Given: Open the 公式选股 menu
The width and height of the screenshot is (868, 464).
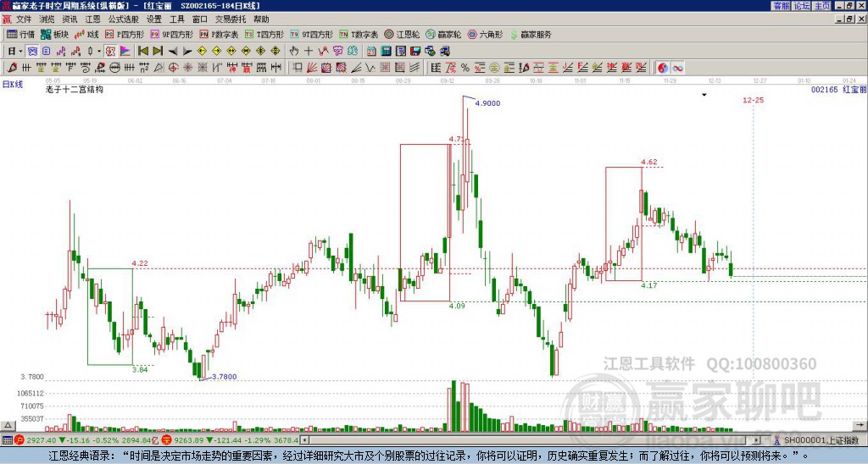Looking at the screenshot, I should tap(124, 19).
